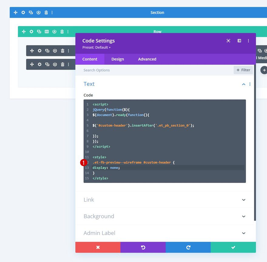Delete the first module via trash

(x=63, y=51)
